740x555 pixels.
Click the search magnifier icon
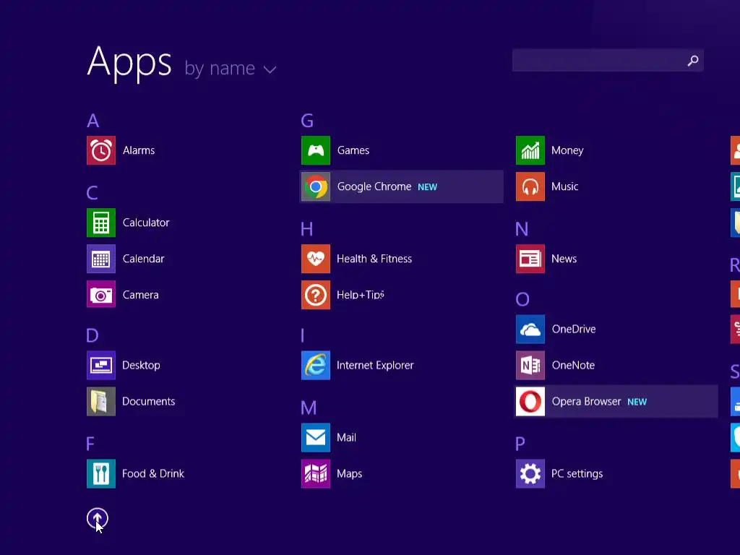coord(693,61)
